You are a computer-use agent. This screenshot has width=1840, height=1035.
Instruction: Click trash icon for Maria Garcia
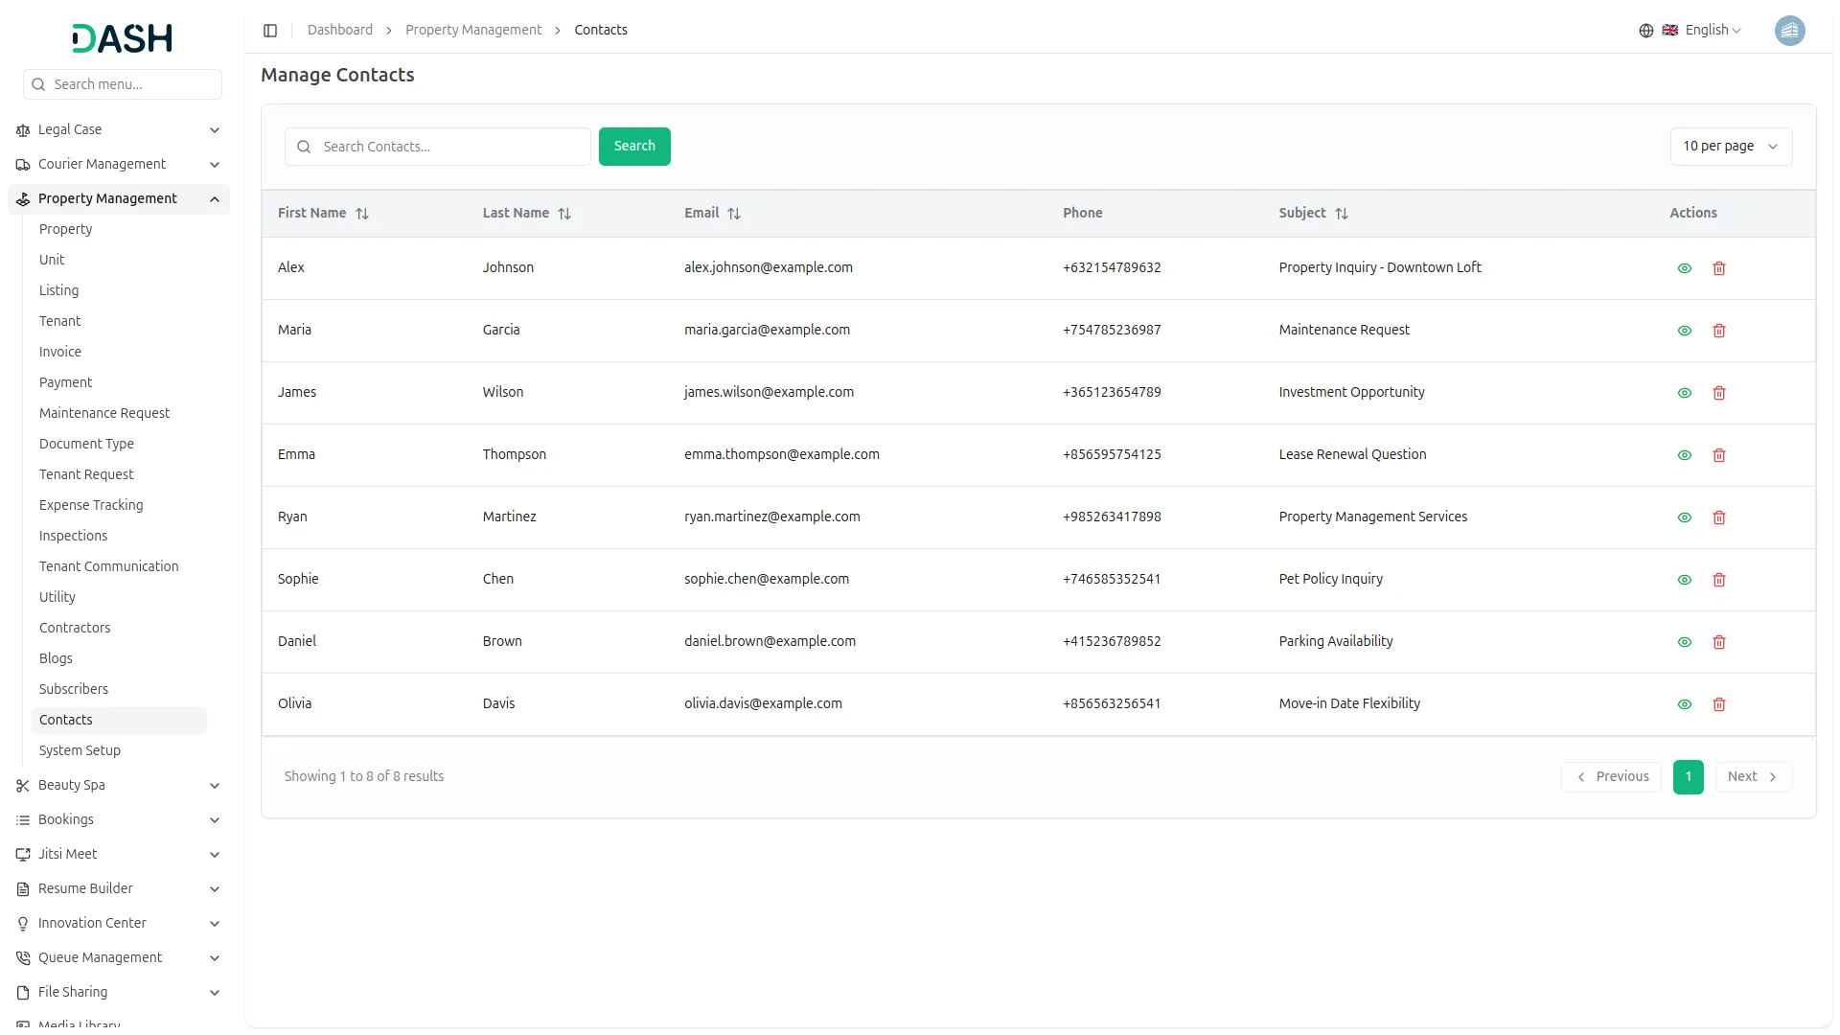click(x=1719, y=331)
